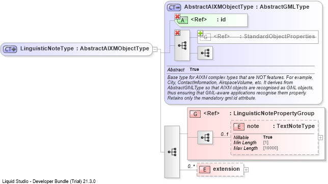This screenshot has width=328, height=184.
Task: Click the 0..* cardinality of extension
Action: point(191,167)
